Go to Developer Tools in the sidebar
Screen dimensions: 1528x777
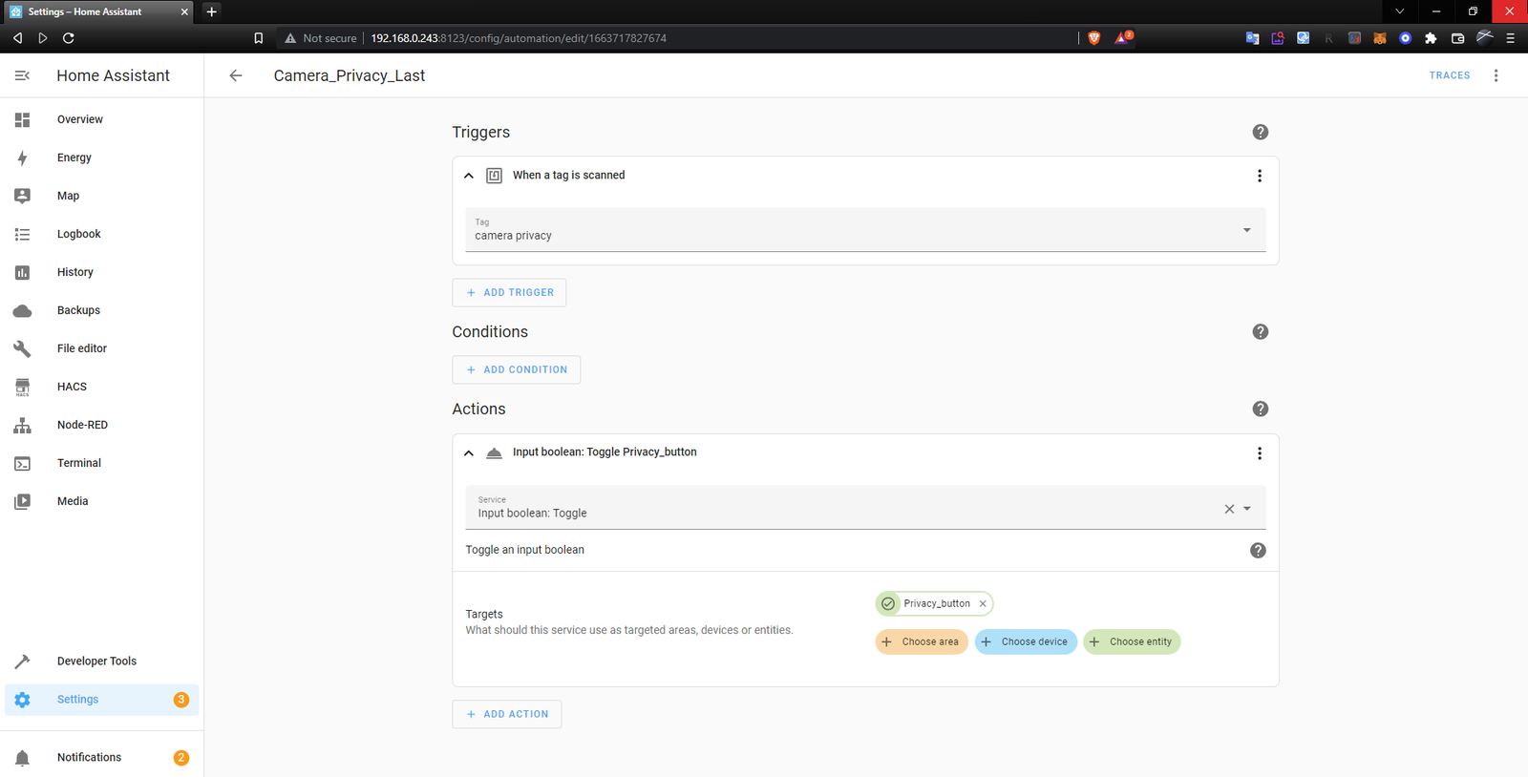pos(96,661)
